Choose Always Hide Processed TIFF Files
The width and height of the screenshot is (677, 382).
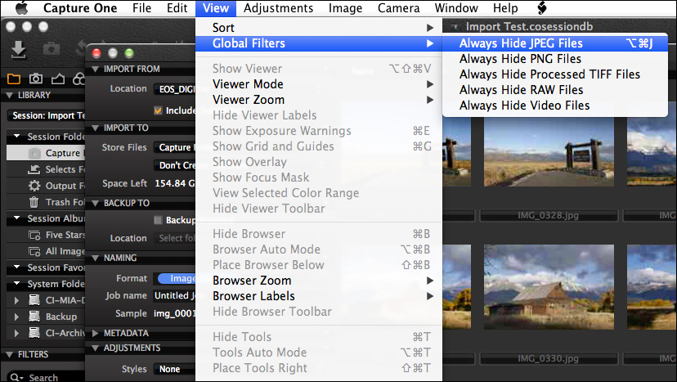coord(555,74)
